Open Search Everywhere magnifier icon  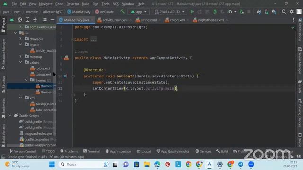[284, 12]
